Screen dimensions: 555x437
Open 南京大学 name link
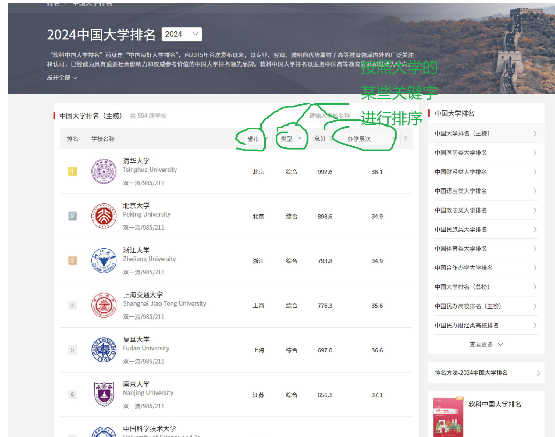(x=136, y=384)
